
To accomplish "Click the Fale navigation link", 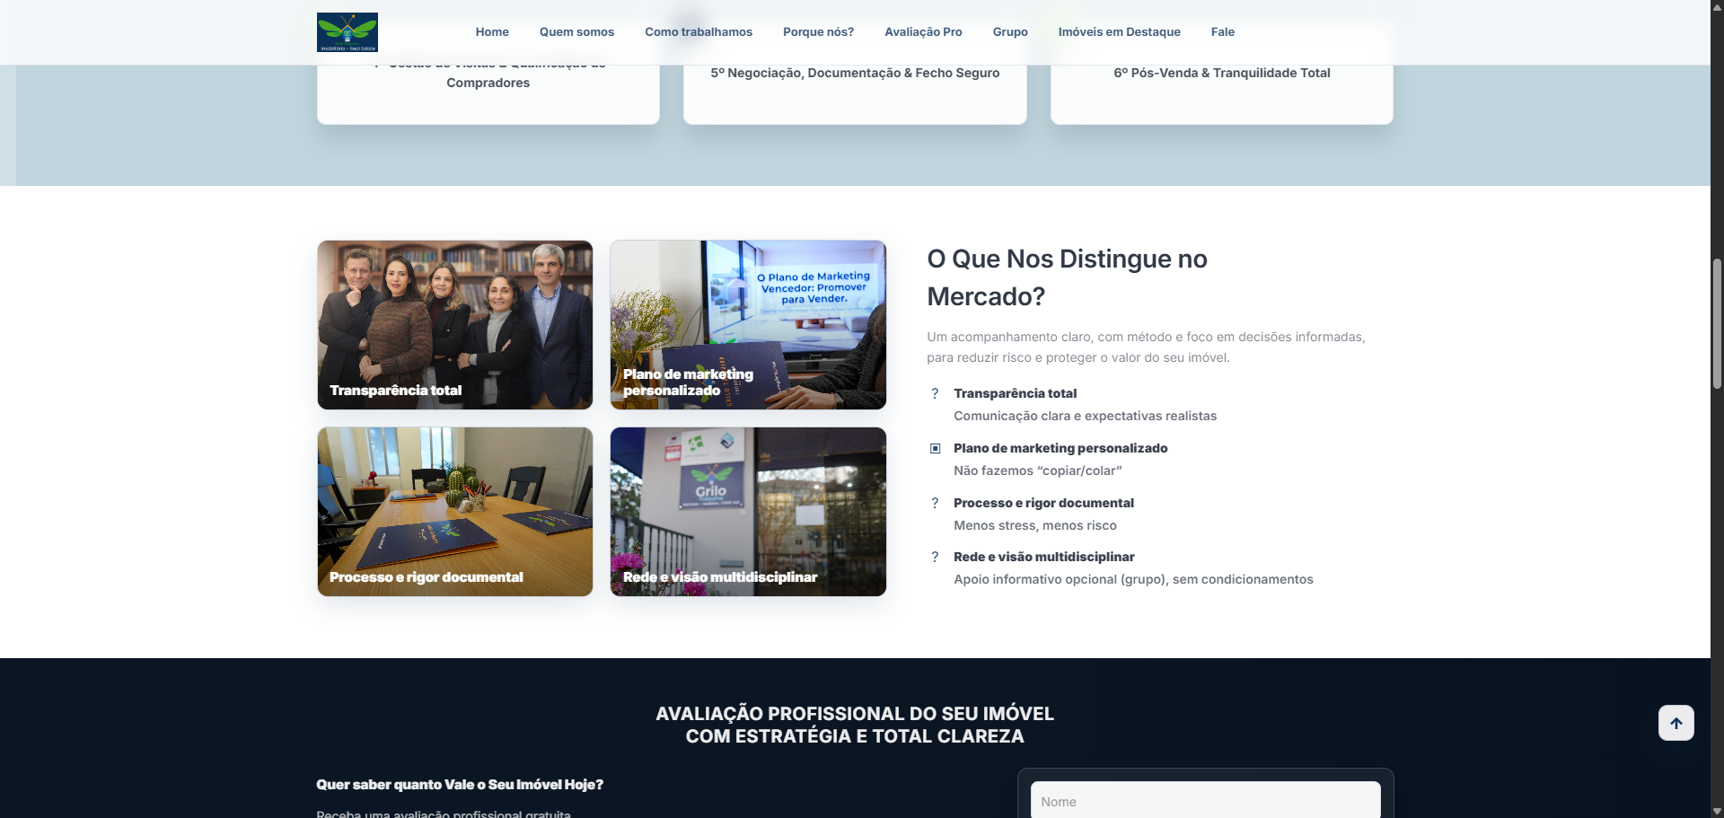I will point(1222,32).
